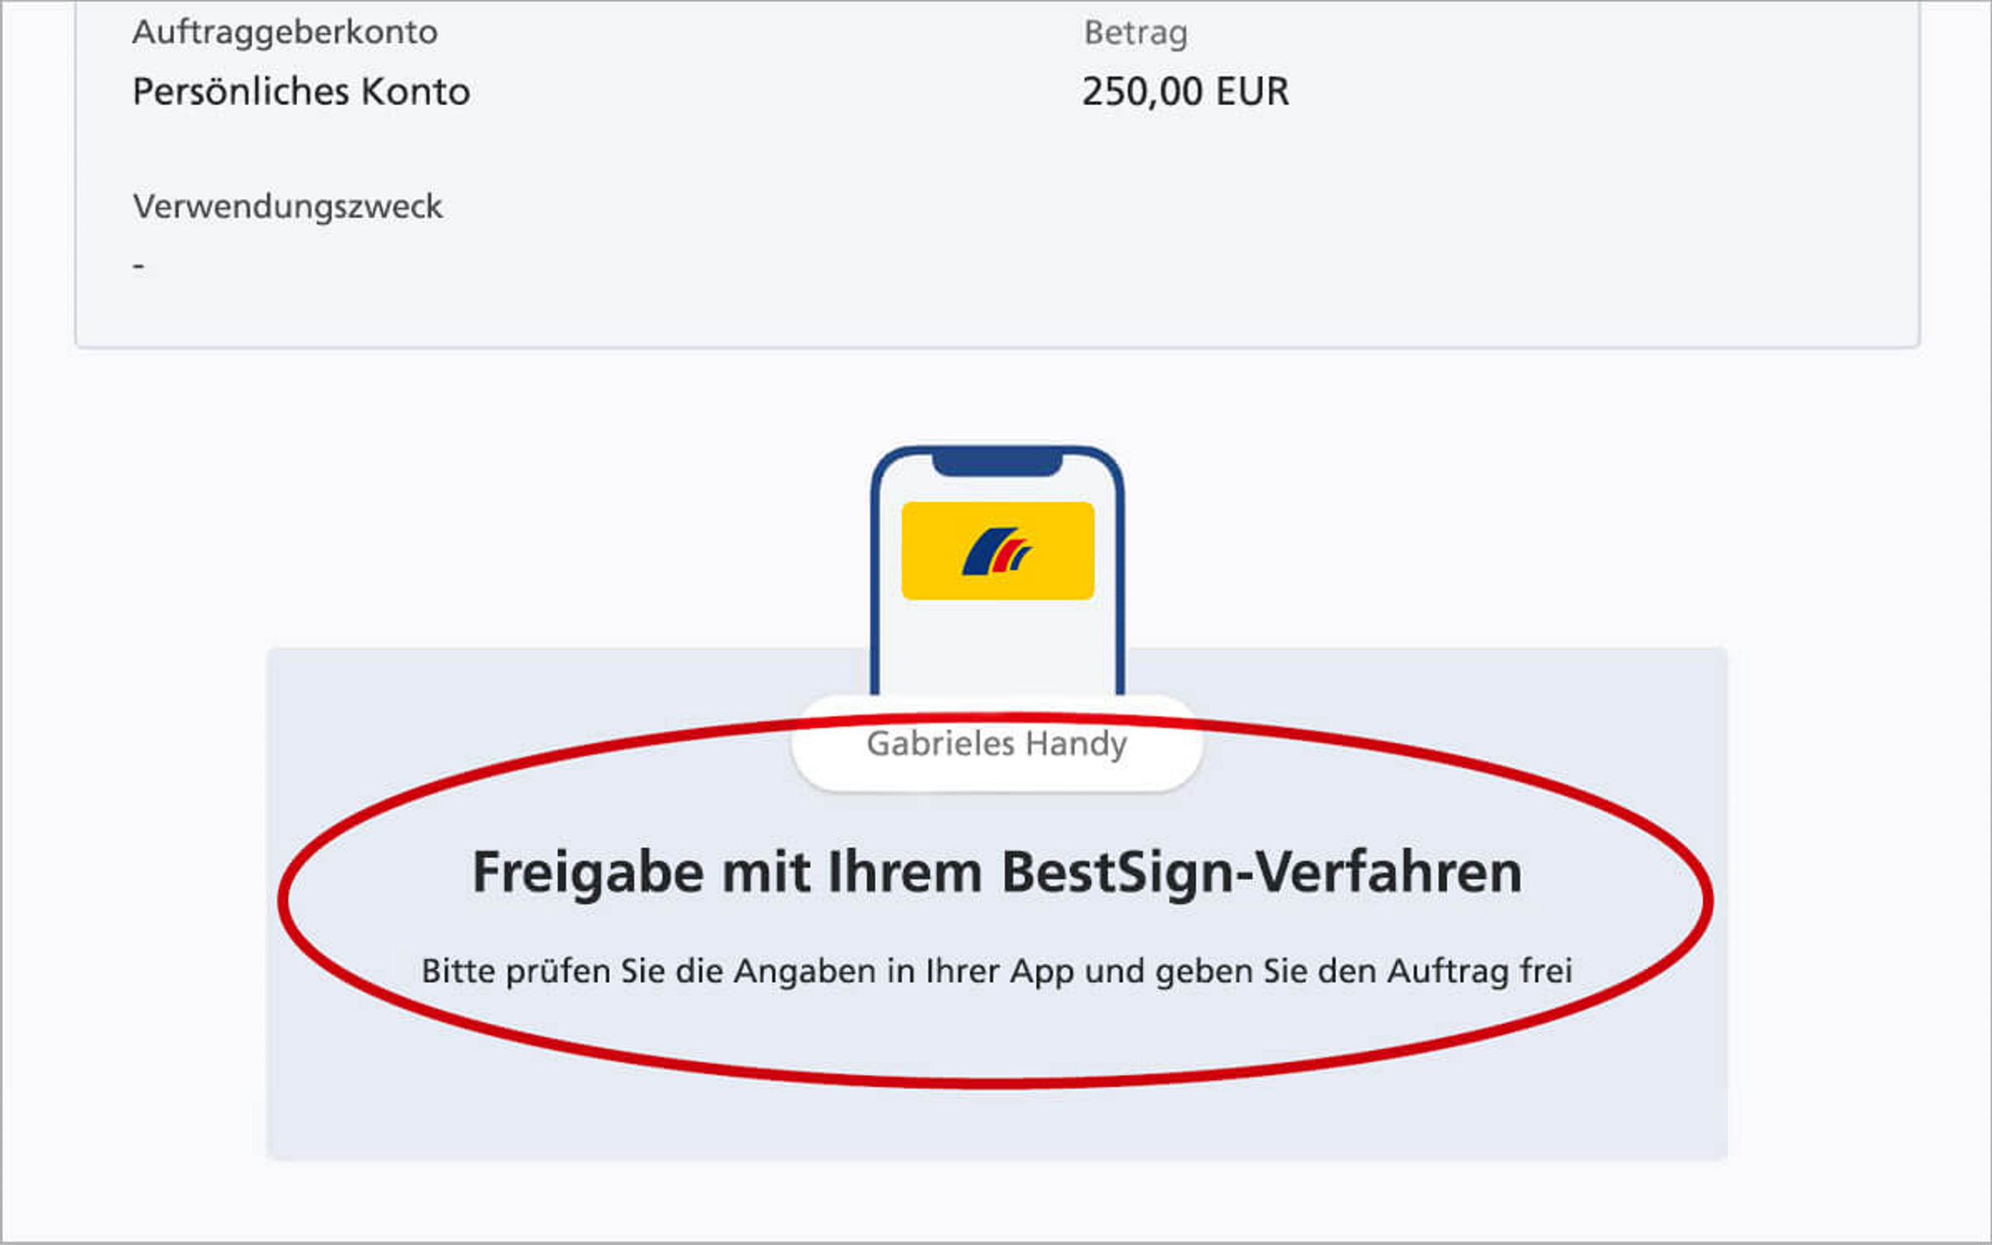Click the words Auftrag frei ending the instruction
Viewport: 1992px width, 1245px height.
[x=1479, y=972]
